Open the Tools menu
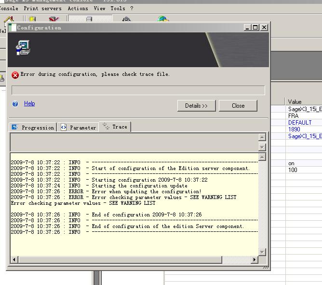Viewport: 322px width, 285px height. (x=118, y=8)
